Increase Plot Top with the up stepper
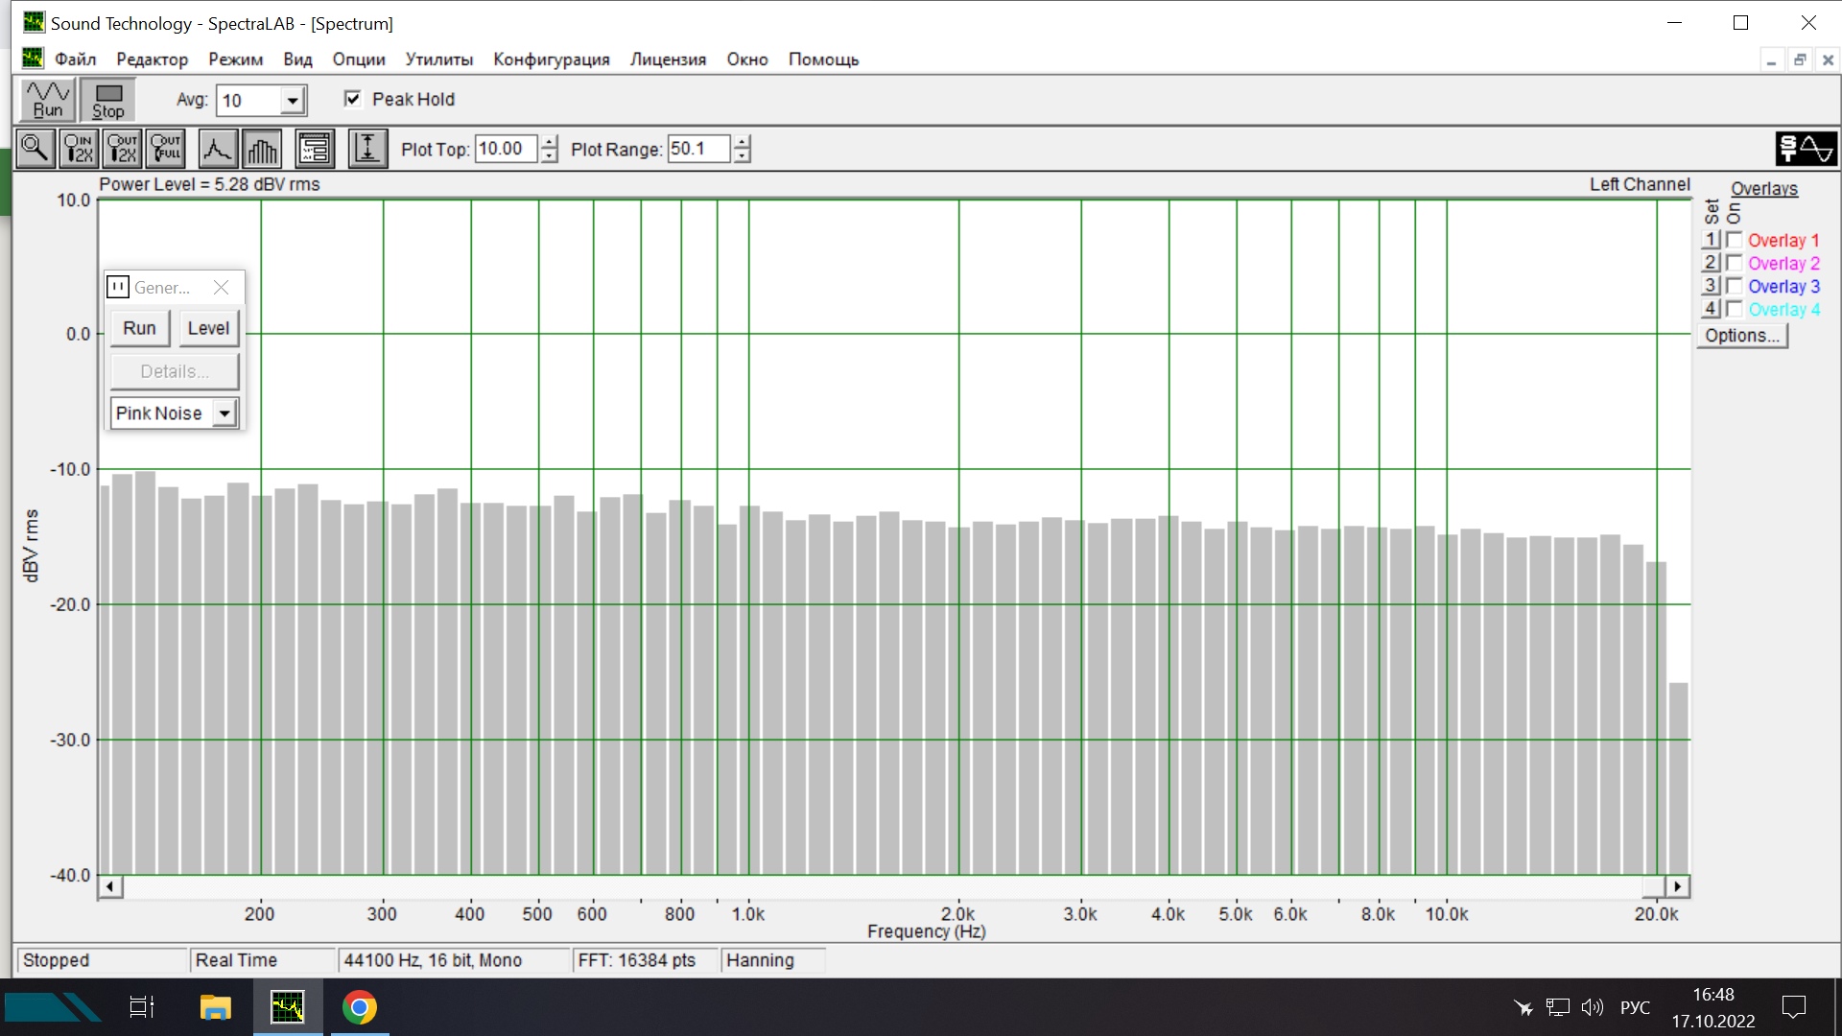 click(x=549, y=142)
